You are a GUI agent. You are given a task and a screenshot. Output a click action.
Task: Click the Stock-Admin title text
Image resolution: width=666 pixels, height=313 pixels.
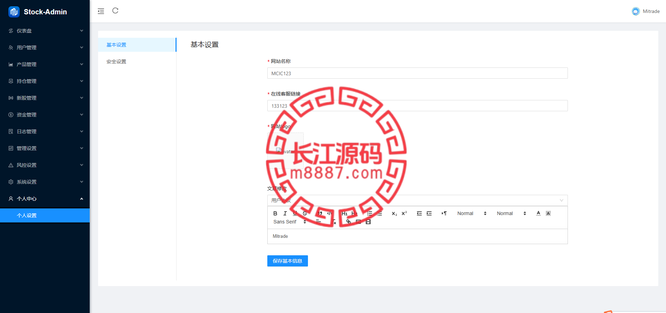point(45,12)
